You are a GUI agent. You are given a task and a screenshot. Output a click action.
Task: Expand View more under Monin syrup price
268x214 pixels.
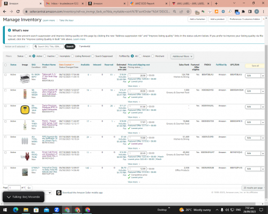pyautogui.click(x=133, y=133)
